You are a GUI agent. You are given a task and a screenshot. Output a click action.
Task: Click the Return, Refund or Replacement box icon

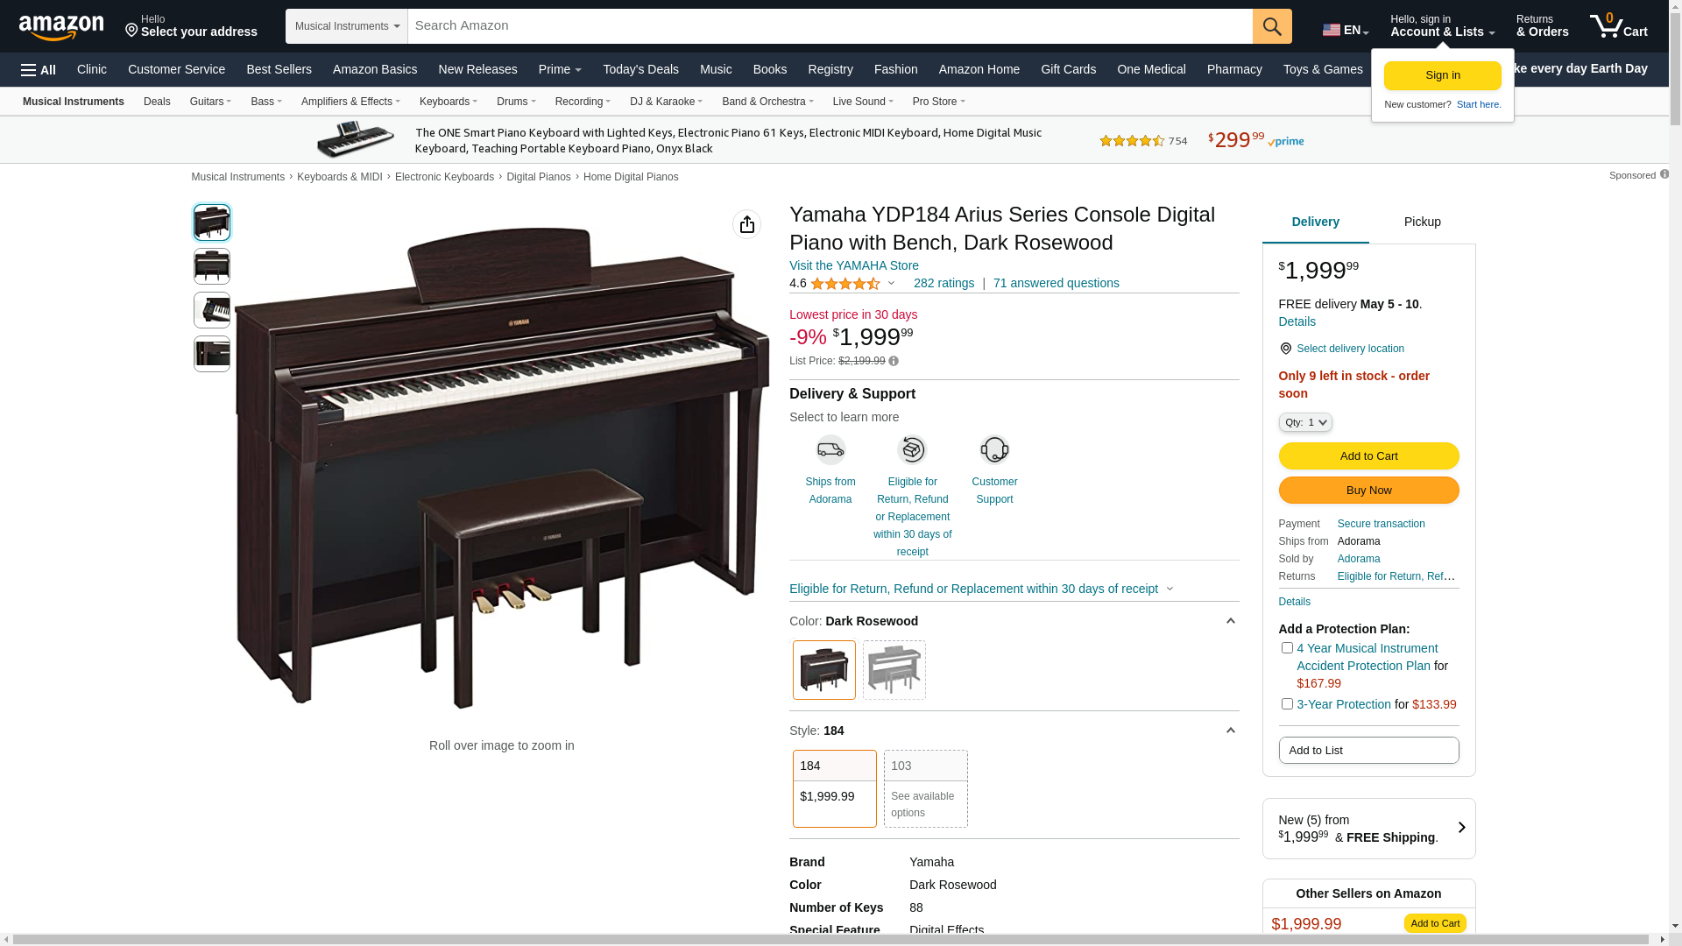(x=912, y=449)
